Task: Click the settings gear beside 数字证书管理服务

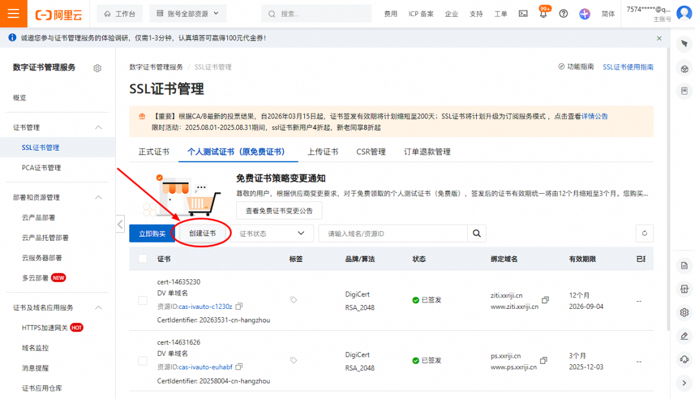Action: 98,69
